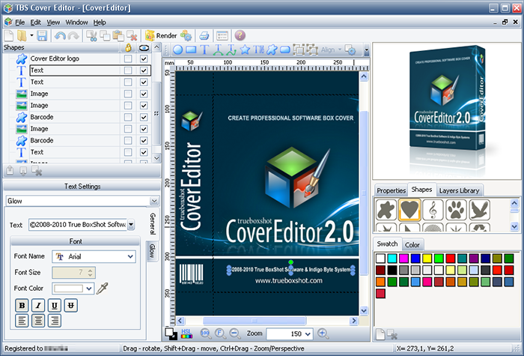This screenshot has width=524, height=356.
Task: Pick font color with the eyedropper
Action: [x=102, y=288]
